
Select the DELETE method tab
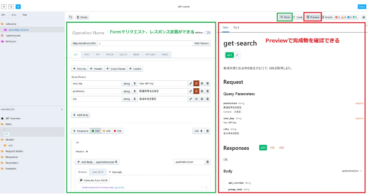123,55
